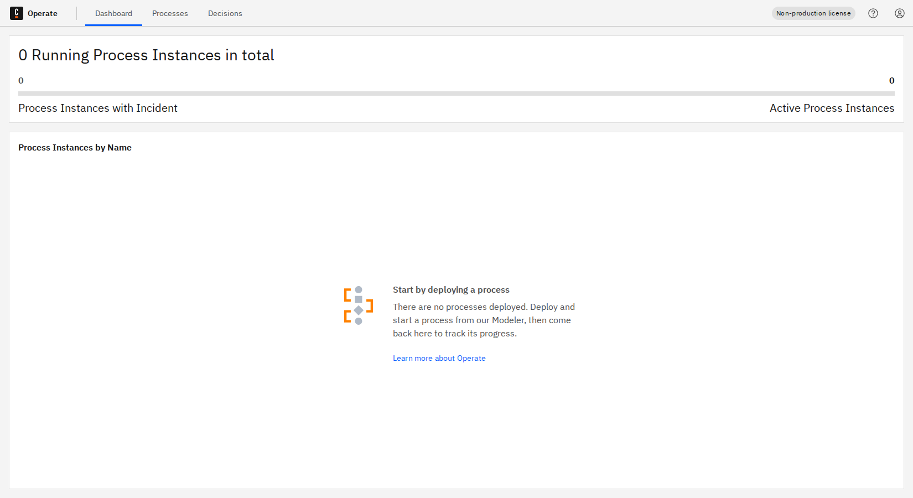913x498 pixels.
Task: Click the Start by deploying a process title
Action: (451, 289)
